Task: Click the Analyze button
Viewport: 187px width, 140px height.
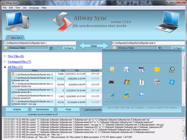Action: (17, 110)
